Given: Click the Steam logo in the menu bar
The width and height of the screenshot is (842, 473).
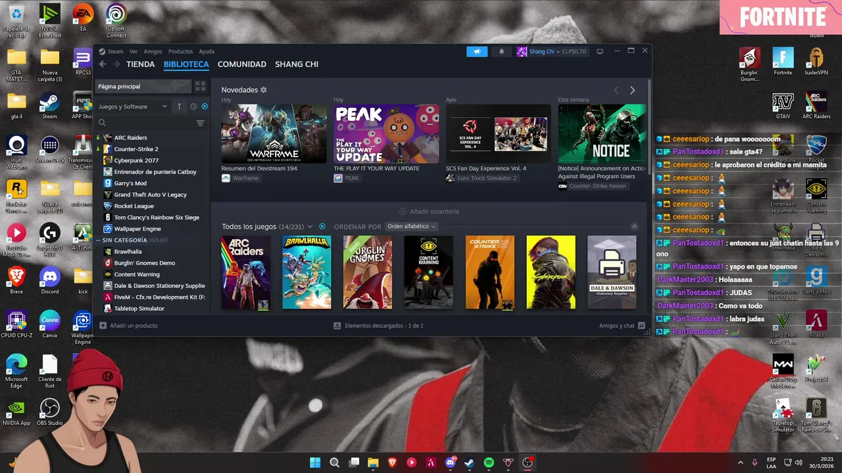Looking at the screenshot, I should (102, 51).
